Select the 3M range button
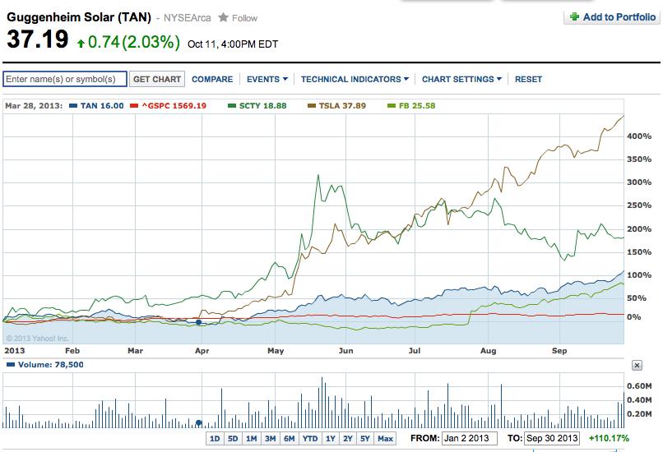This screenshot has width=663, height=452. (x=270, y=439)
